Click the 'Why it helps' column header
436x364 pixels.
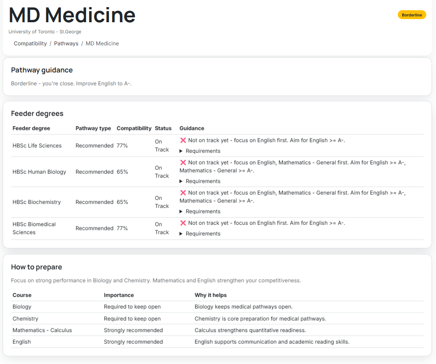210,295
